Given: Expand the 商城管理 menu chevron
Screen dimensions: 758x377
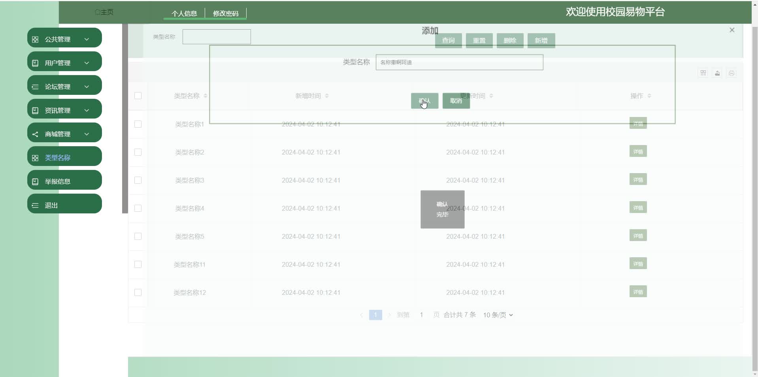Looking at the screenshot, I should (87, 134).
